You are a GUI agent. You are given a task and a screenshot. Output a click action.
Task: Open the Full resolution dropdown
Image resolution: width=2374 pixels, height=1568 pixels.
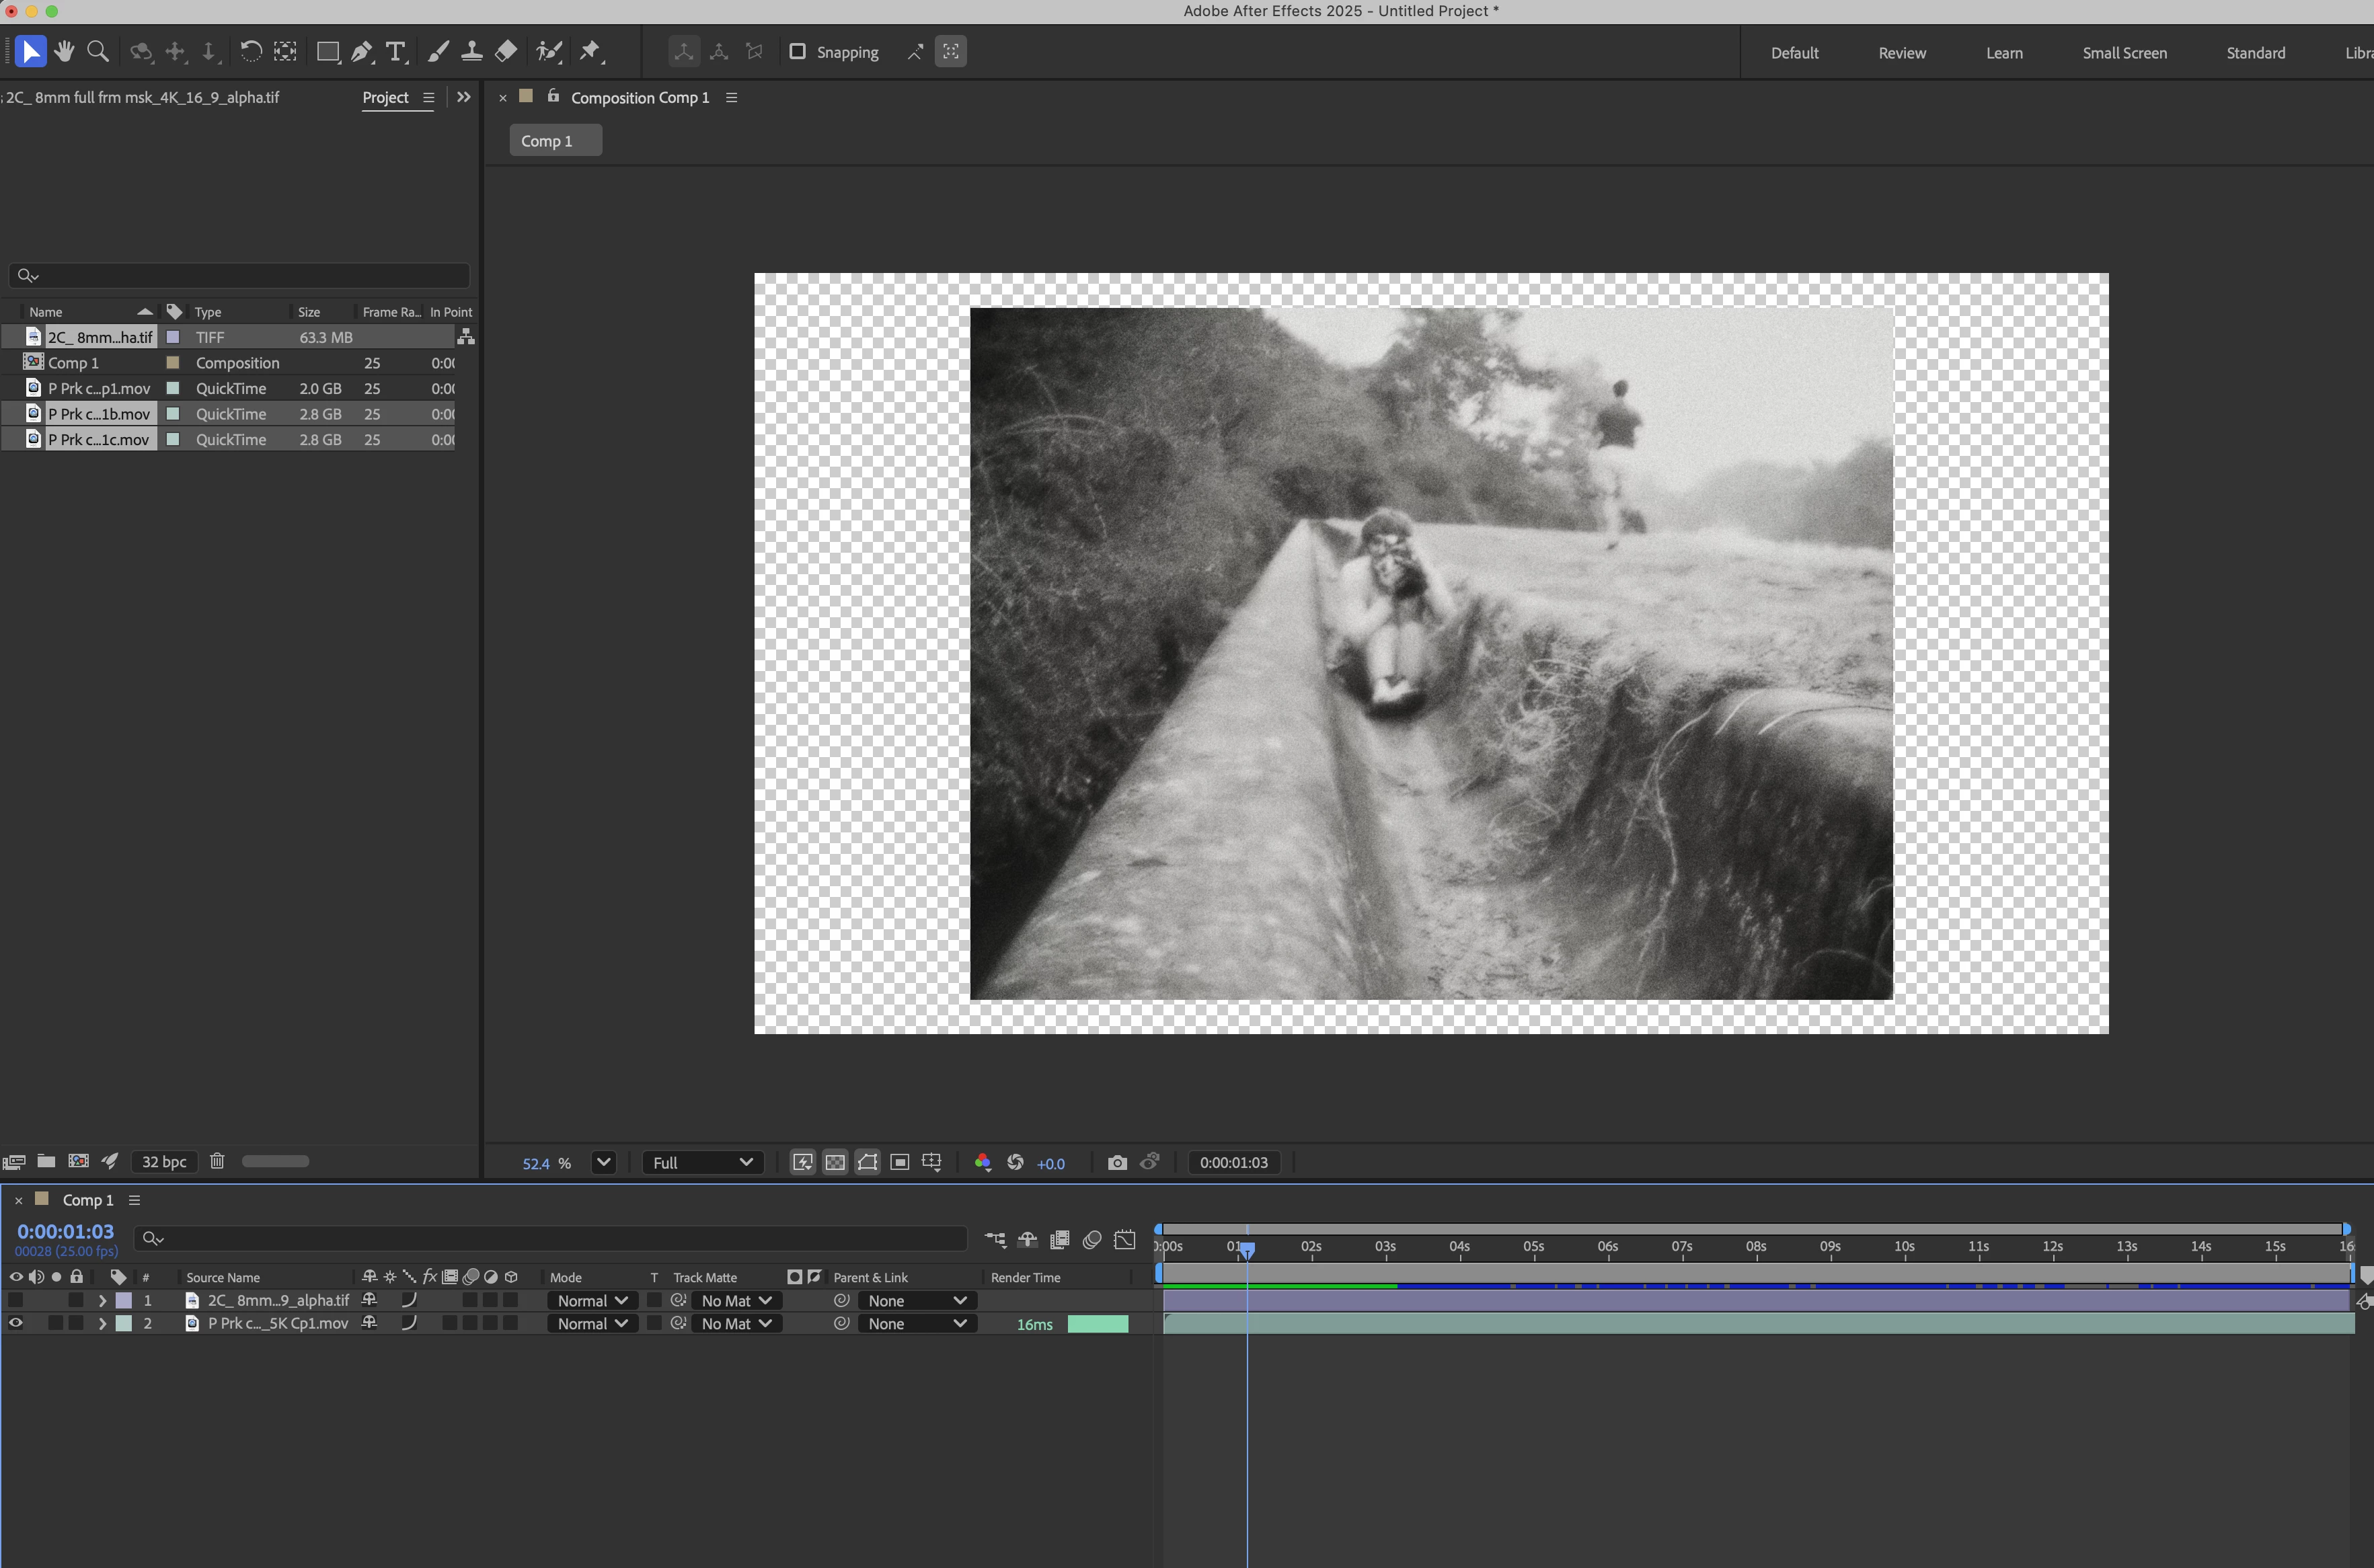pos(702,1162)
